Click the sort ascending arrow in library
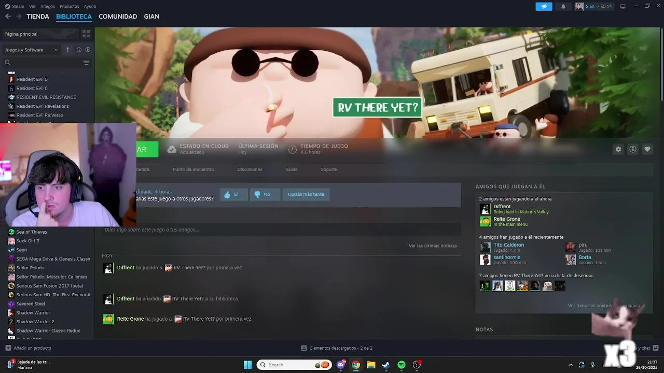This screenshot has width=664, height=373. point(67,50)
